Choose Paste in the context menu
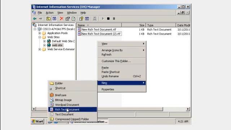The width and height of the screenshot is (231, 130). pos(122,68)
